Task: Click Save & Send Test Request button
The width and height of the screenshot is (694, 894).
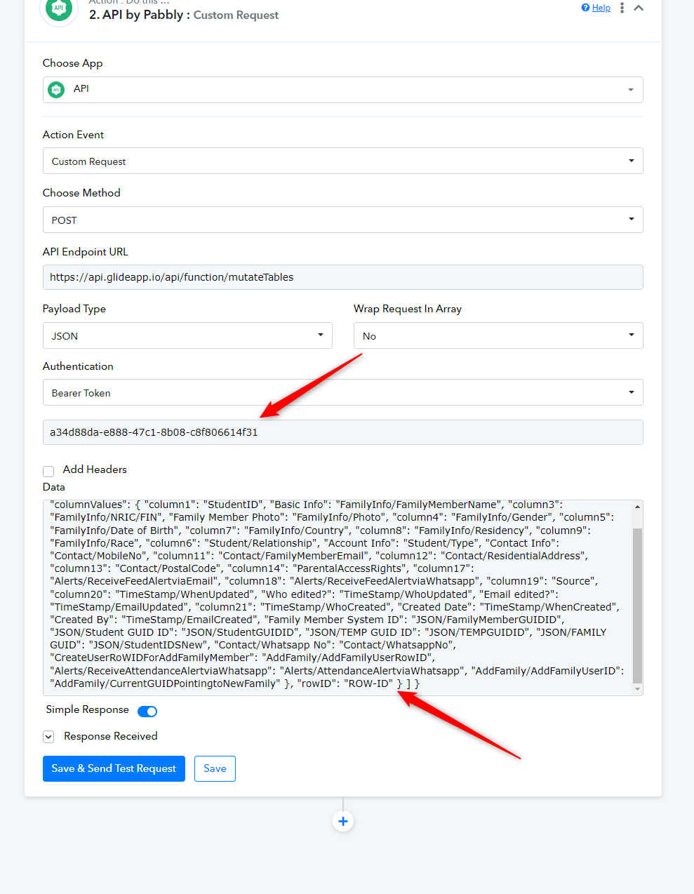Action: coord(114,768)
